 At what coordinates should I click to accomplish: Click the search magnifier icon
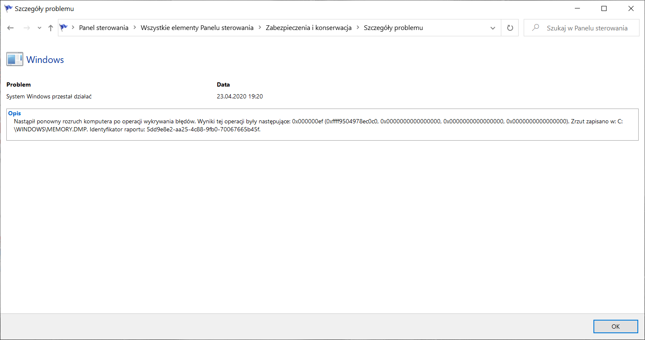pos(536,28)
